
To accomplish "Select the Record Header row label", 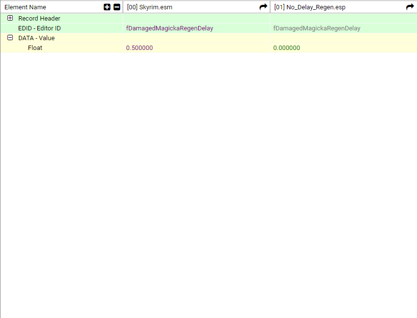I will click(x=39, y=19).
